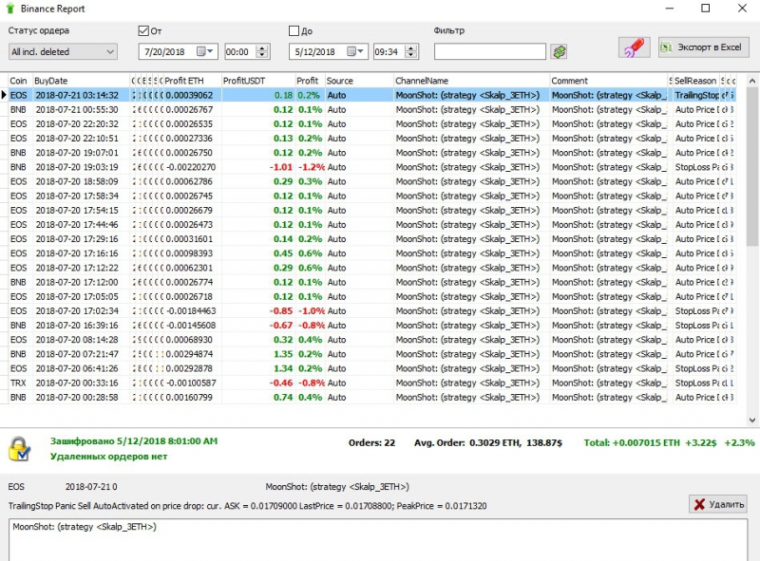Click the 0.00031601 Profit ETH cell
The image size is (760, 561).
point(192,239)
